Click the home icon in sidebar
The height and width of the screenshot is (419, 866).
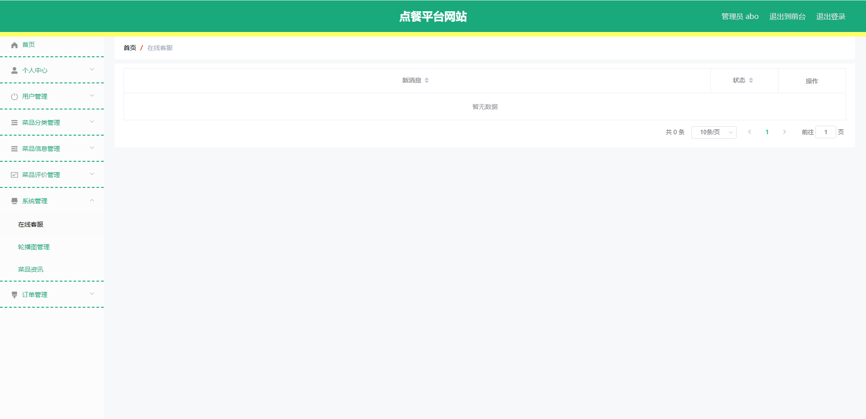(x=14, y=45)
